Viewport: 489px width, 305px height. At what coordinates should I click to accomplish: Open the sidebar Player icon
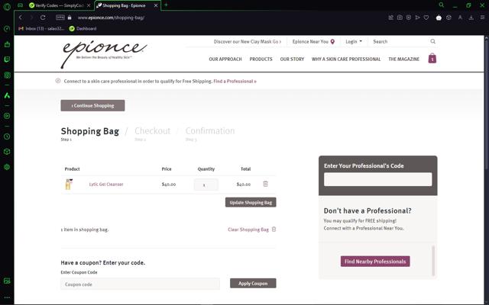(7, 116)
